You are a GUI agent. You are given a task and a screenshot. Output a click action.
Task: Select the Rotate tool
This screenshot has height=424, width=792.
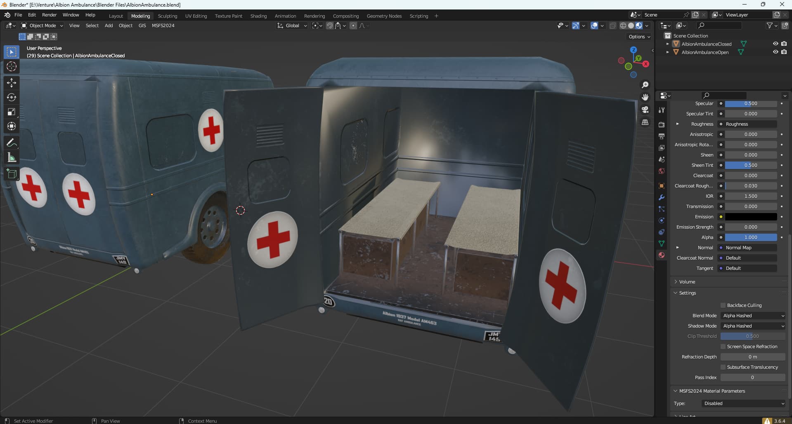point(12,97)
